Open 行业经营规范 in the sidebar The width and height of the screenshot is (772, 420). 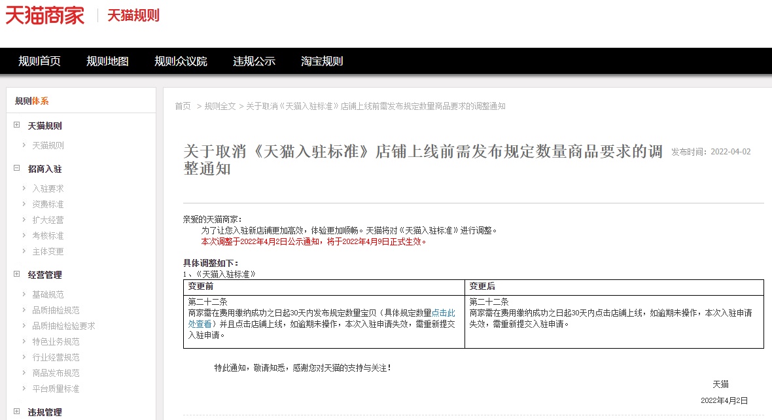(56, 357)
